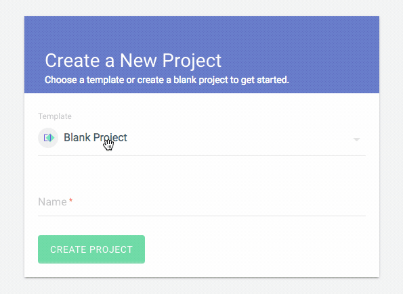Viewport: 403px width, 294px height.
Task: Click the Create Project button
Action: click(x=91, y=249)
